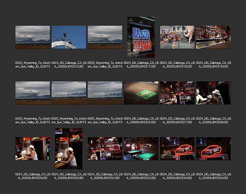Select the wide bar wall thumbnail 5L8Y0332.CR2
Viewport: 246px width, 194px height.
[x=105, y=149]
